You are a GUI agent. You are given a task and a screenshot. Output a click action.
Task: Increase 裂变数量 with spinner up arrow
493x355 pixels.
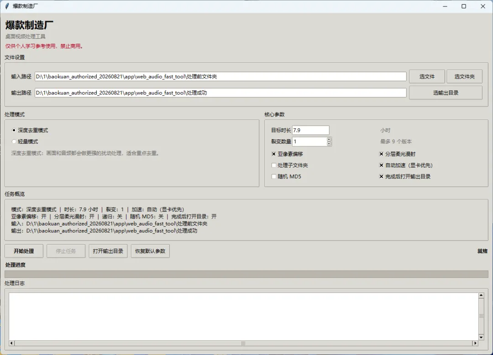329,139
